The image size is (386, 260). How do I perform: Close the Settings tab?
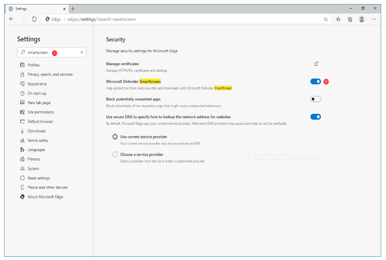tap(64, 9)
